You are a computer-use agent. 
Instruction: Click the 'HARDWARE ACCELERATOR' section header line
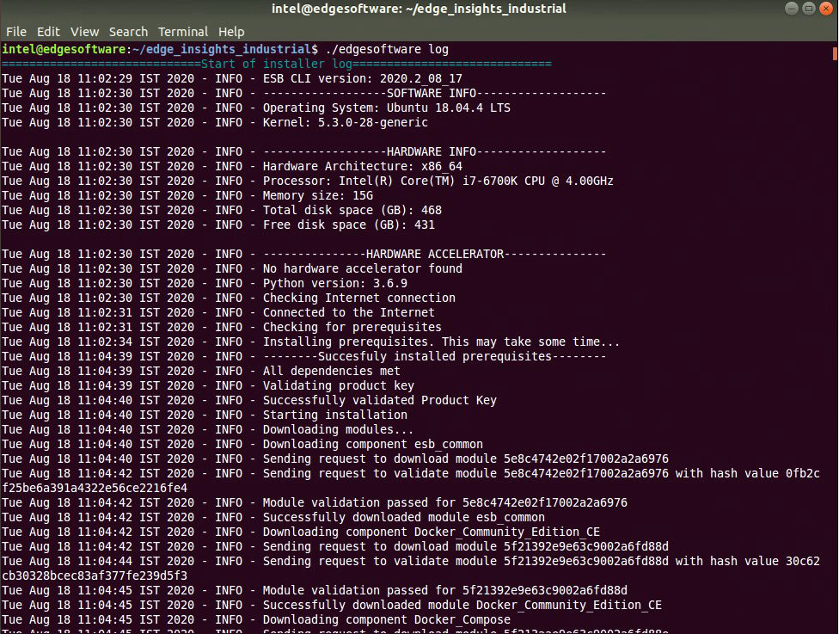tap(304, 255)
